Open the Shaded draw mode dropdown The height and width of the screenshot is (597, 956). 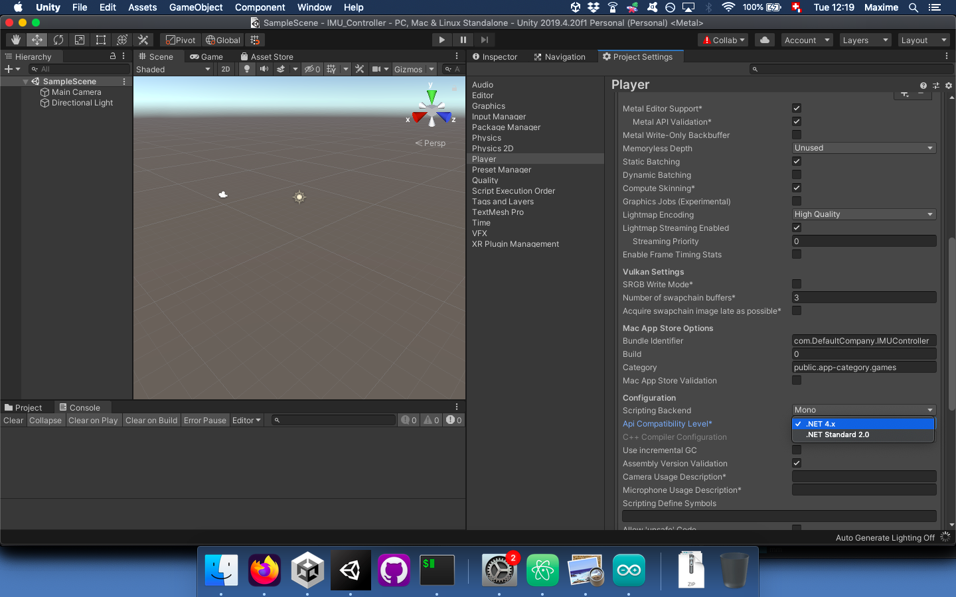tap(173, 69)
